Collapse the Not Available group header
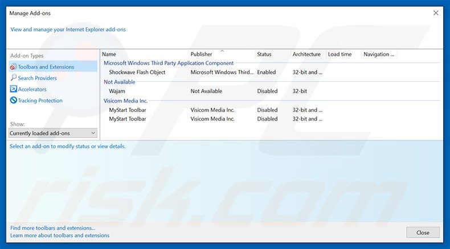The width and height of the screenshot is (450, 249). coord(120,82)
